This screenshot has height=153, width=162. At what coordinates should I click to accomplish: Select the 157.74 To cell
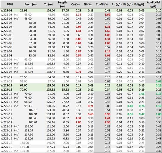tap(51, 147)
